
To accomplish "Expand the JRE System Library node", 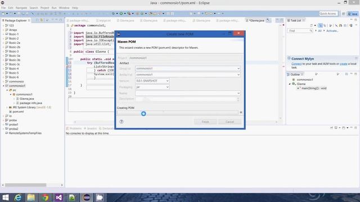I will [7, 107].
